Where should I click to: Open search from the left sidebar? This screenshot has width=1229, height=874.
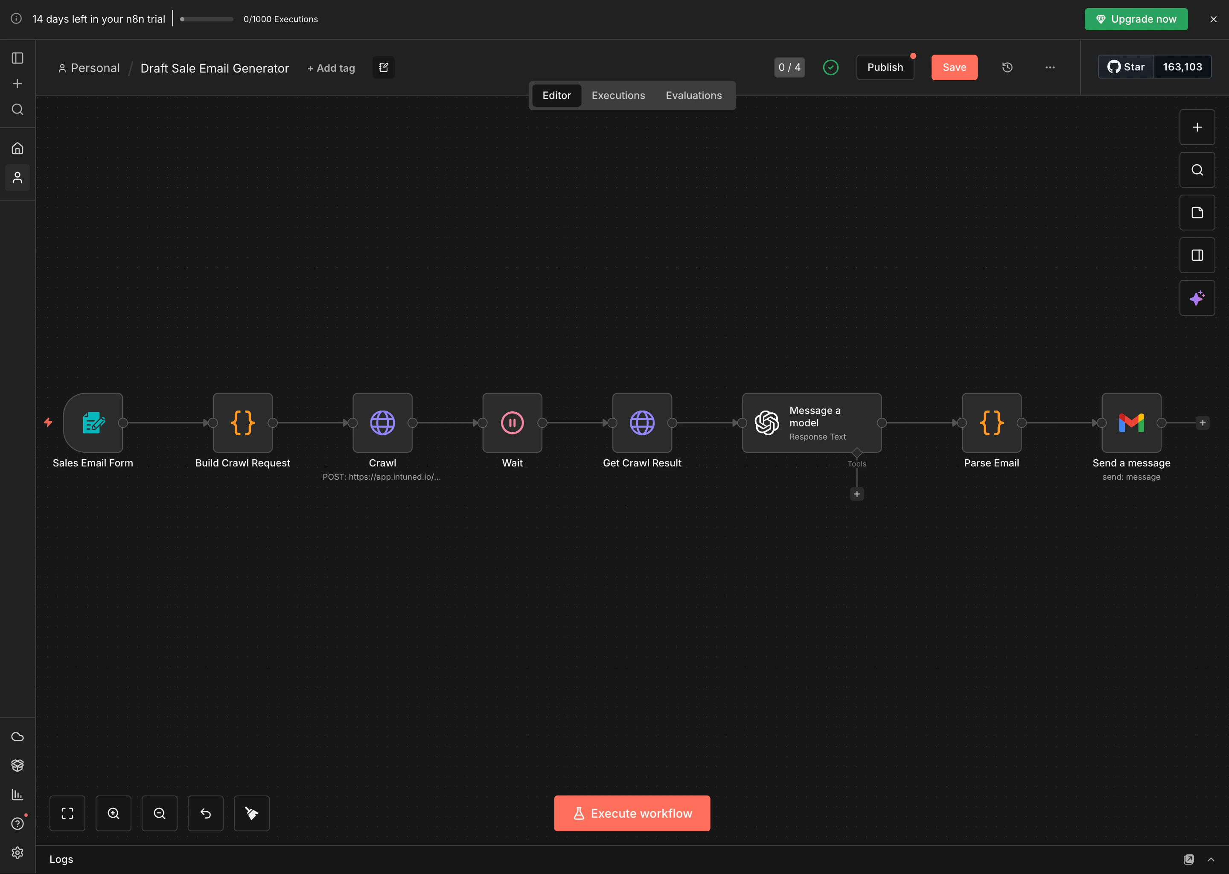click(17, 109)
